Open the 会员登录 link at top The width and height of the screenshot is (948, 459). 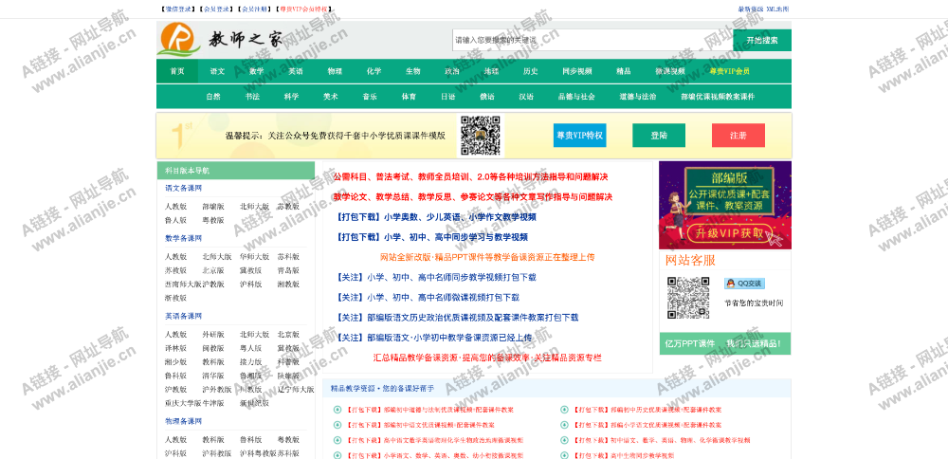216,9
